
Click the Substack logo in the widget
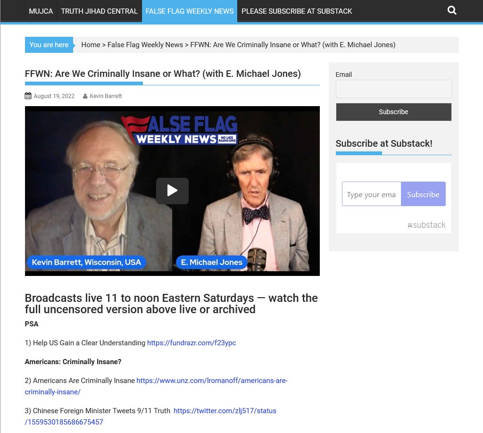(x=426, y=225)
